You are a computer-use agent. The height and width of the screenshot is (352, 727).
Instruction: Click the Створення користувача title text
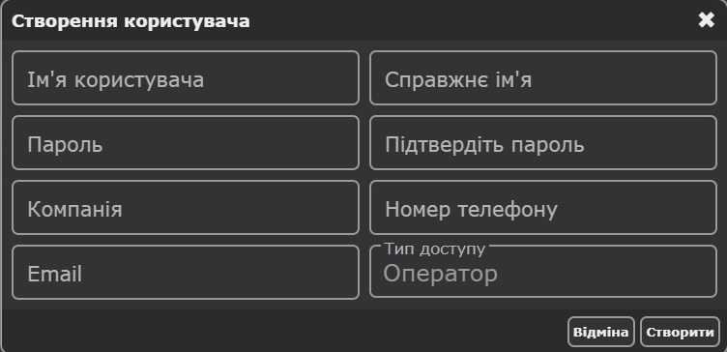pyautogui.click(x=131, y=21)
